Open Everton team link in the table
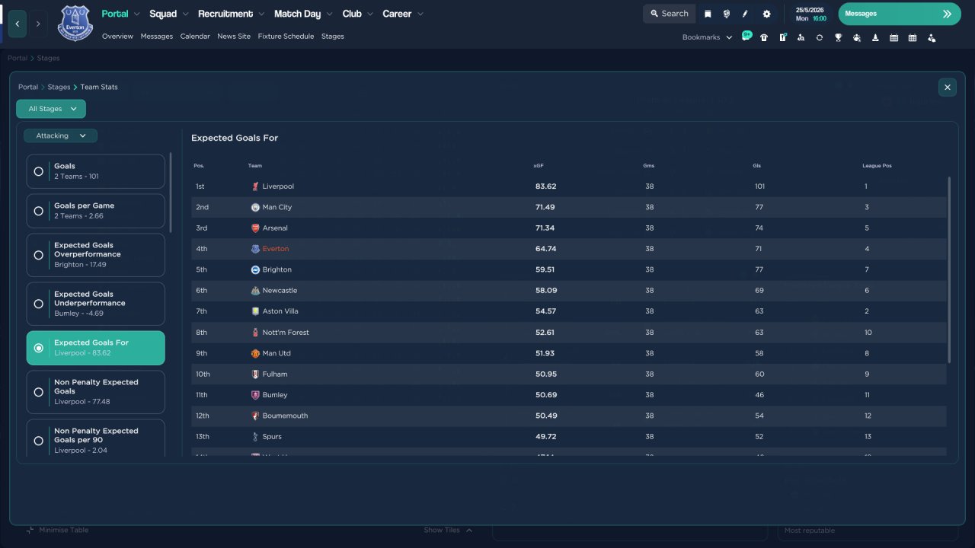975x548 pixels. click(x=276, y=249)
